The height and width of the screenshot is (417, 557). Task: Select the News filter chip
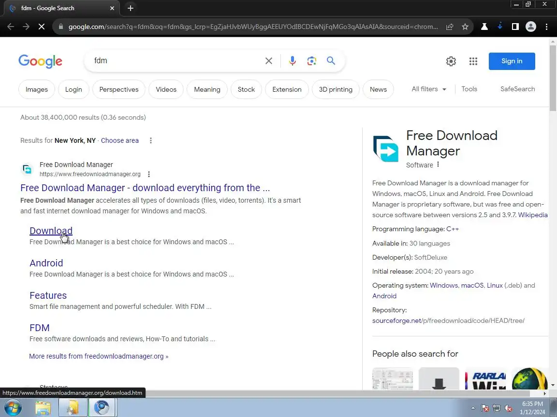click(378, 90)
